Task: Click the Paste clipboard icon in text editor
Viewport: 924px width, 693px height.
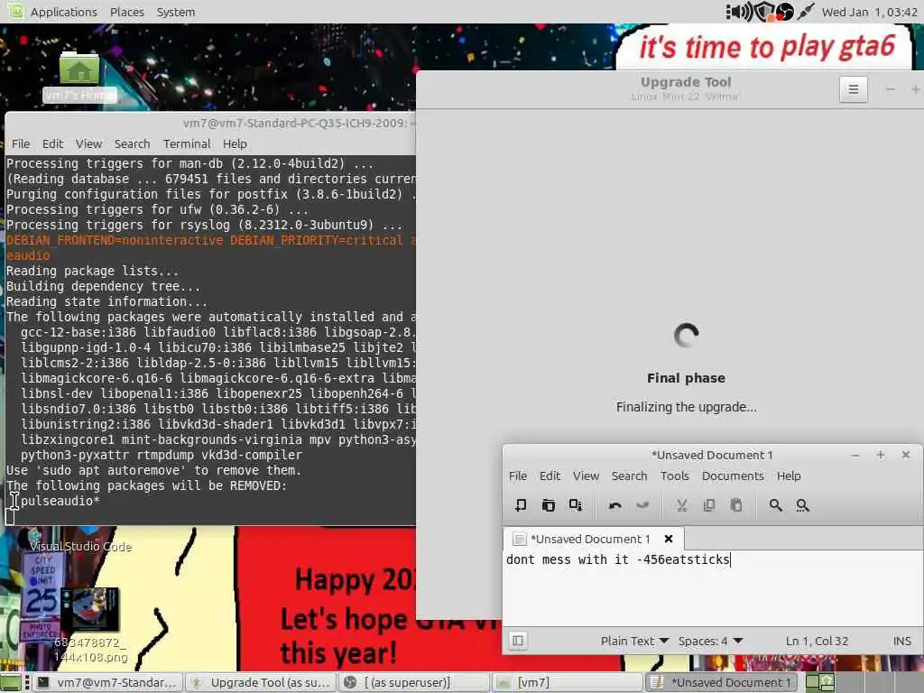Action: point(736,505)
